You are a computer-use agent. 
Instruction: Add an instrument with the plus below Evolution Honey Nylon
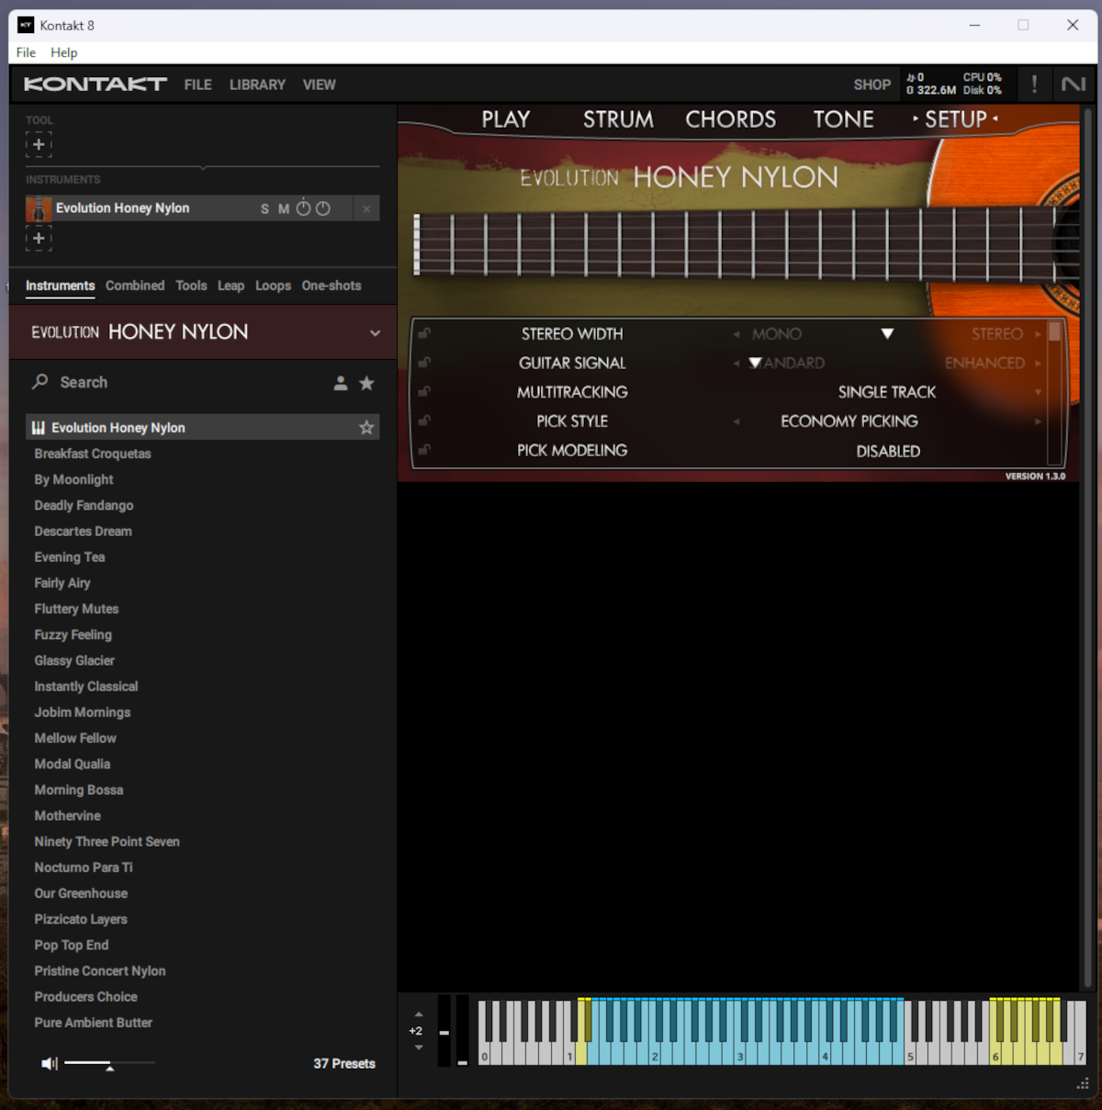point(39,238)
